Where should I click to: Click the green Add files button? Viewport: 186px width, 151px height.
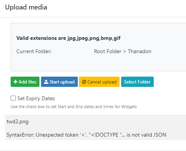25,82
